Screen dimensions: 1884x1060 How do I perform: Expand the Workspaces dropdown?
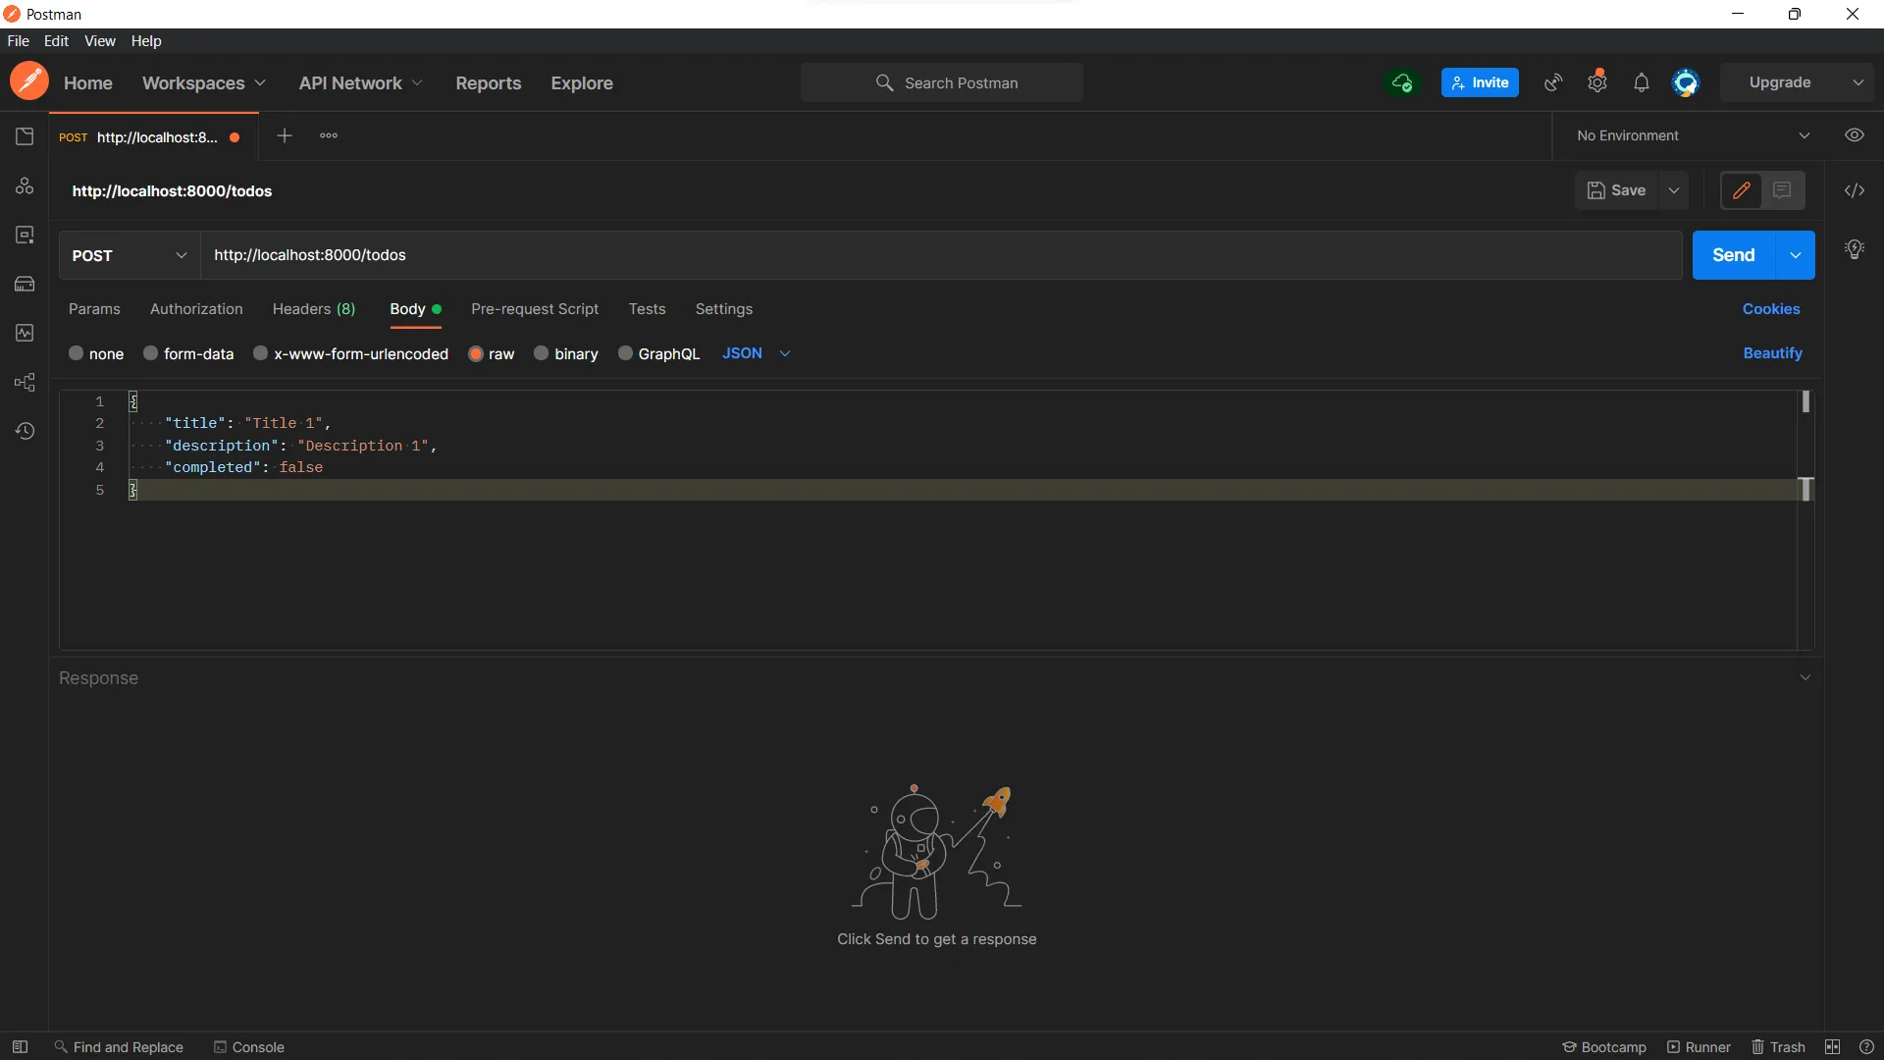pos(203,83)
